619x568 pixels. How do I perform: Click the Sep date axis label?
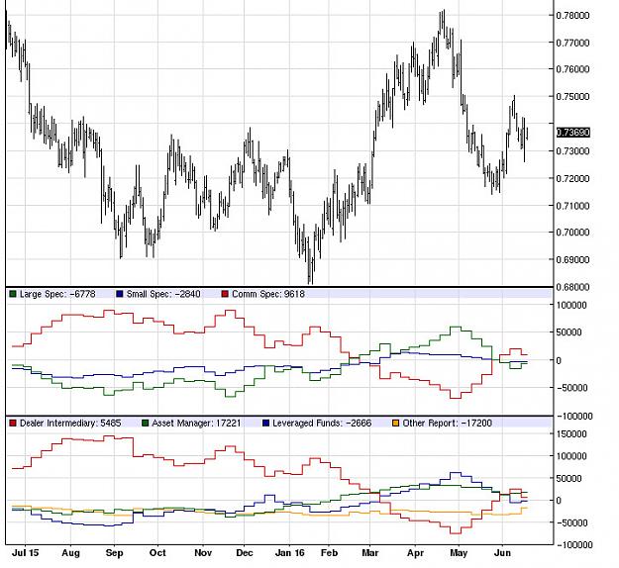(x=115, y=553)
